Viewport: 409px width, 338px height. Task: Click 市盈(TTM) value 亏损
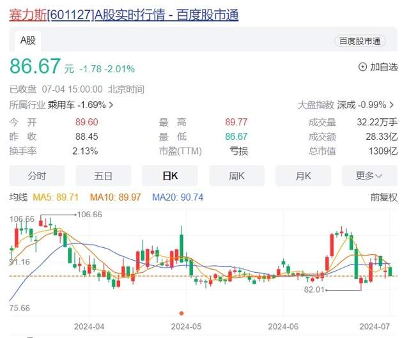pyautogui.click(x=238, y=151)
